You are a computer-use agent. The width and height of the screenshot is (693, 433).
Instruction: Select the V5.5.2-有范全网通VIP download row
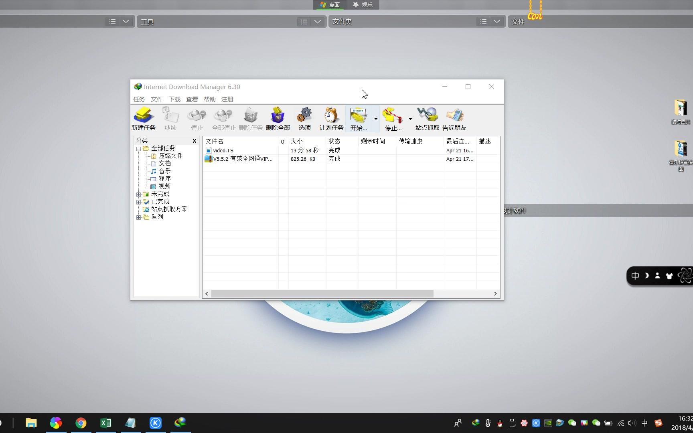pos(351,159)
